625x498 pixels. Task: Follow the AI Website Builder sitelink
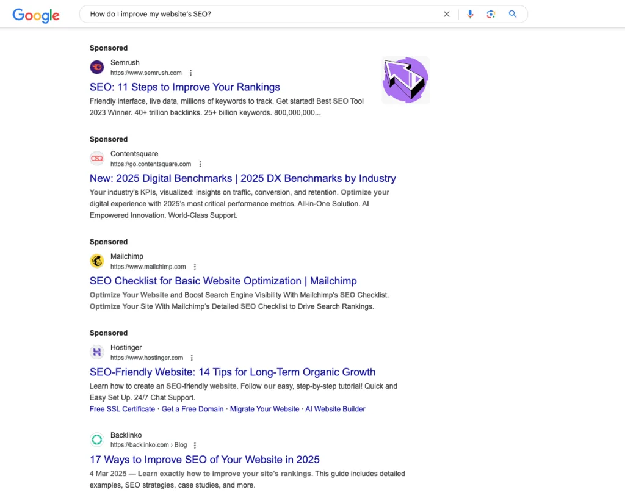(x=335, y=409)
